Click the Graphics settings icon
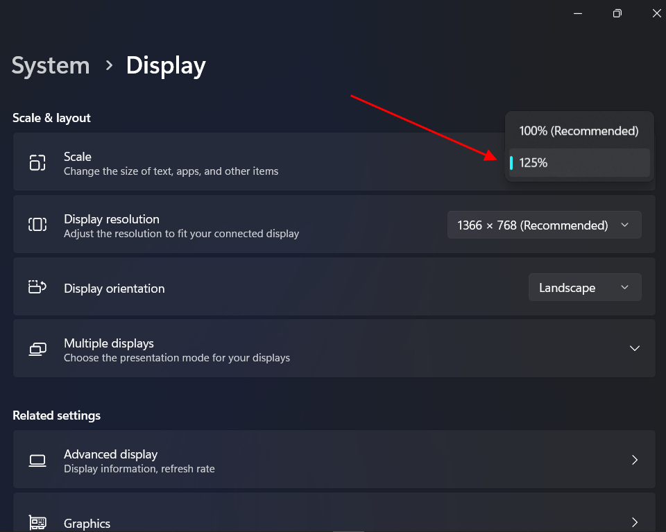 37,522
